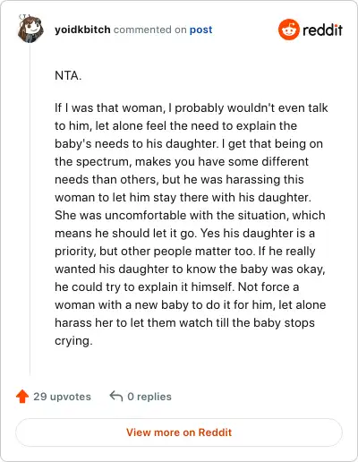358x462 pixels.
Task: Collapse comment using the vertical thread line
Action: [x=30, y=209]
